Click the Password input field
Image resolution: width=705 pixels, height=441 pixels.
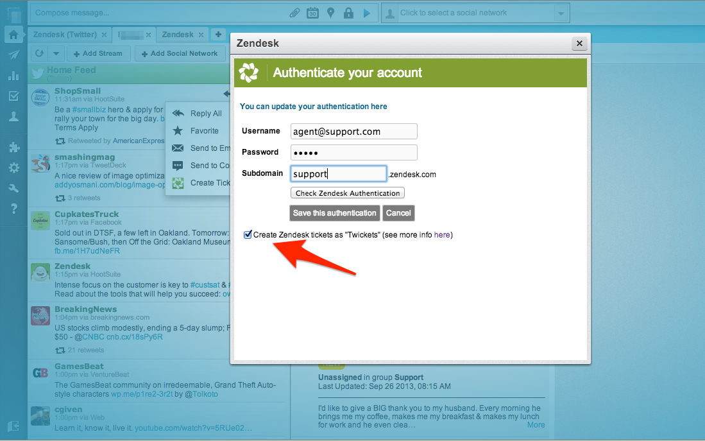[x=354, y=153]
